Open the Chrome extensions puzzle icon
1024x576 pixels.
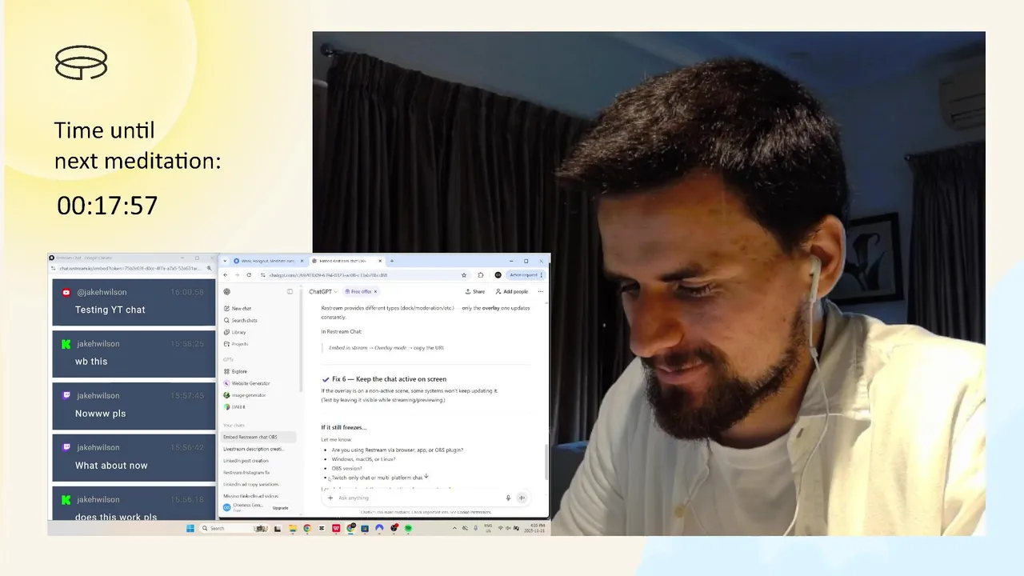coord(481,274)
